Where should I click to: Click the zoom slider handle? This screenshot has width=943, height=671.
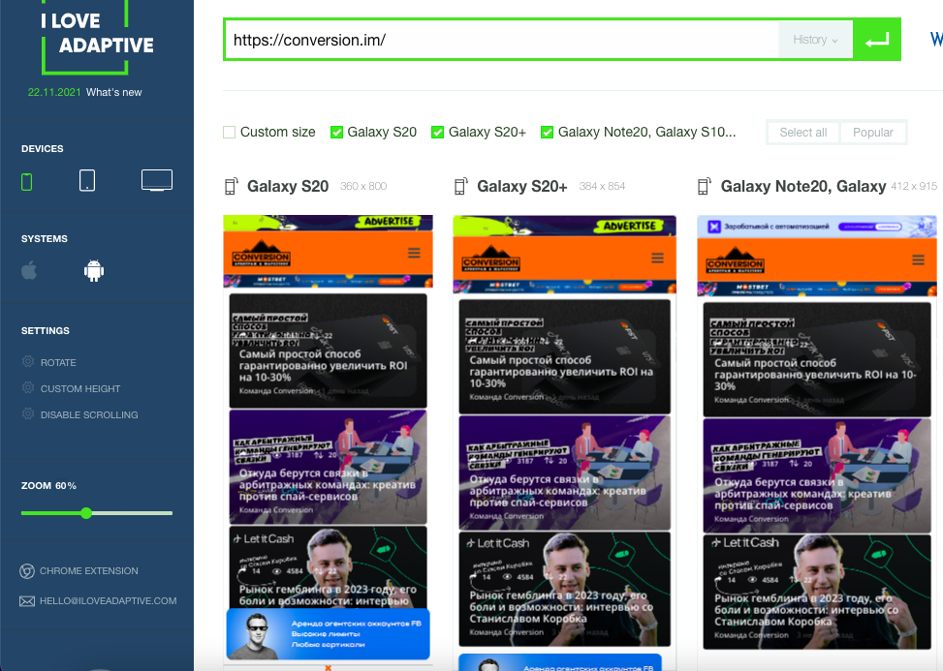tap(86, 513)
